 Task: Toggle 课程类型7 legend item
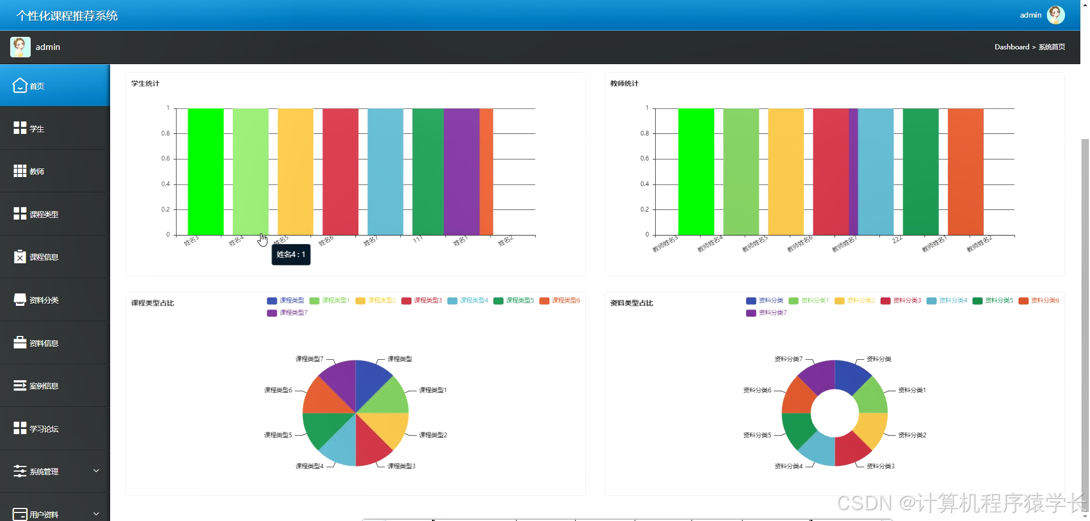[287, 313]
